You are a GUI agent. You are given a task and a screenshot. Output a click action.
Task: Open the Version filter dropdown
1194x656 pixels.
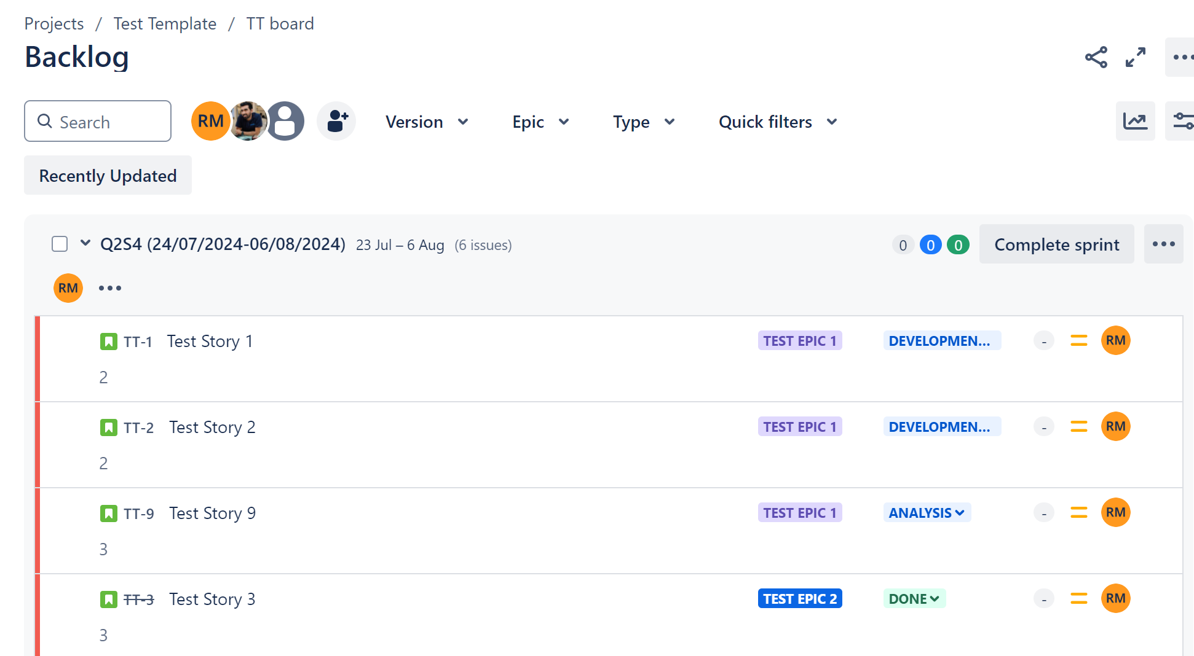[427, 122]
